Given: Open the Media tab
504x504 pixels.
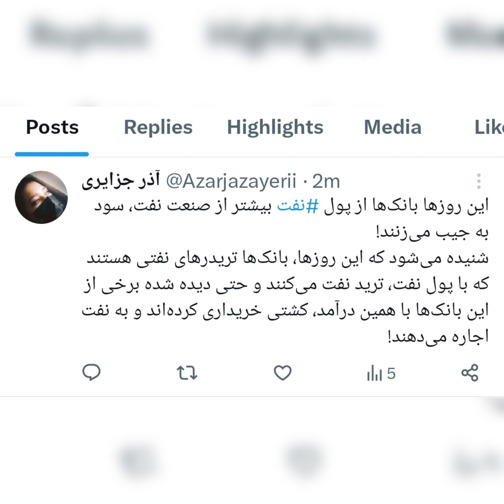Looking at the screenshot, I should point(393,127).
